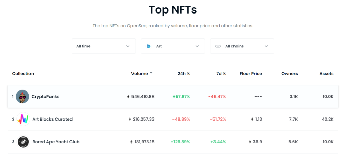Image resolution: width=347 pixels, height=157 pixels.
Task: Click the 7.7K owners value
Action: pos(294,119)
